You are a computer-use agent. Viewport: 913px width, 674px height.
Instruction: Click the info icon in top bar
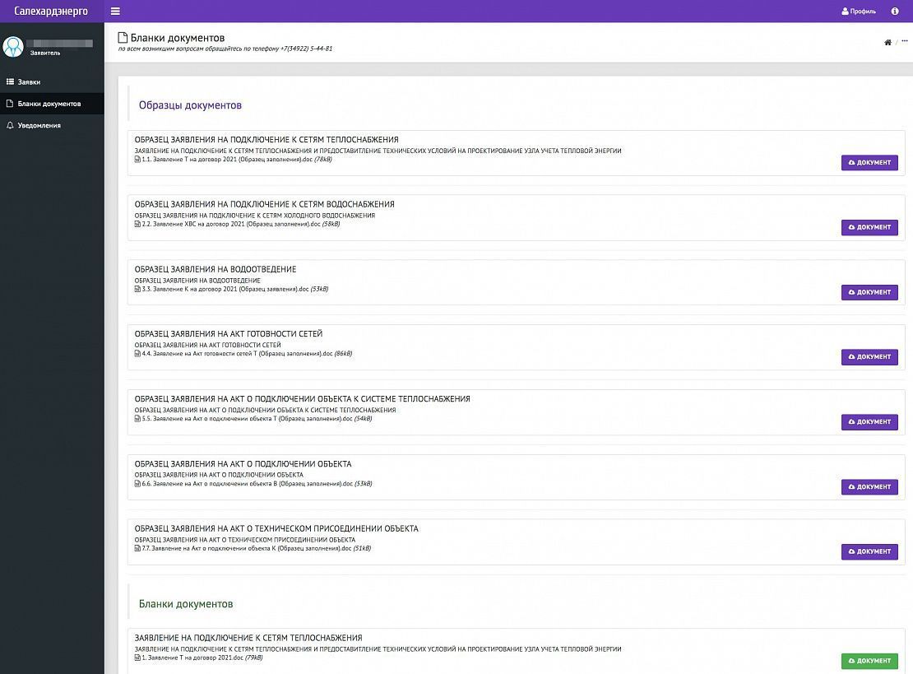(x=895, y=12)
